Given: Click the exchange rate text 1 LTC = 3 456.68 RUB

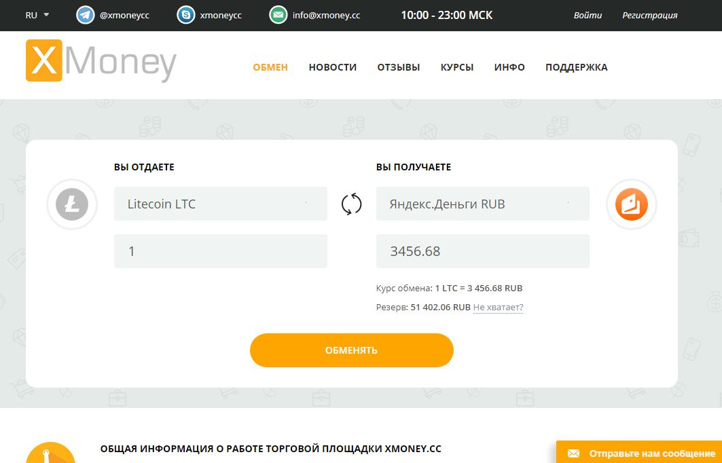Looking at the screenshot, I should click(x=478, y=288).
